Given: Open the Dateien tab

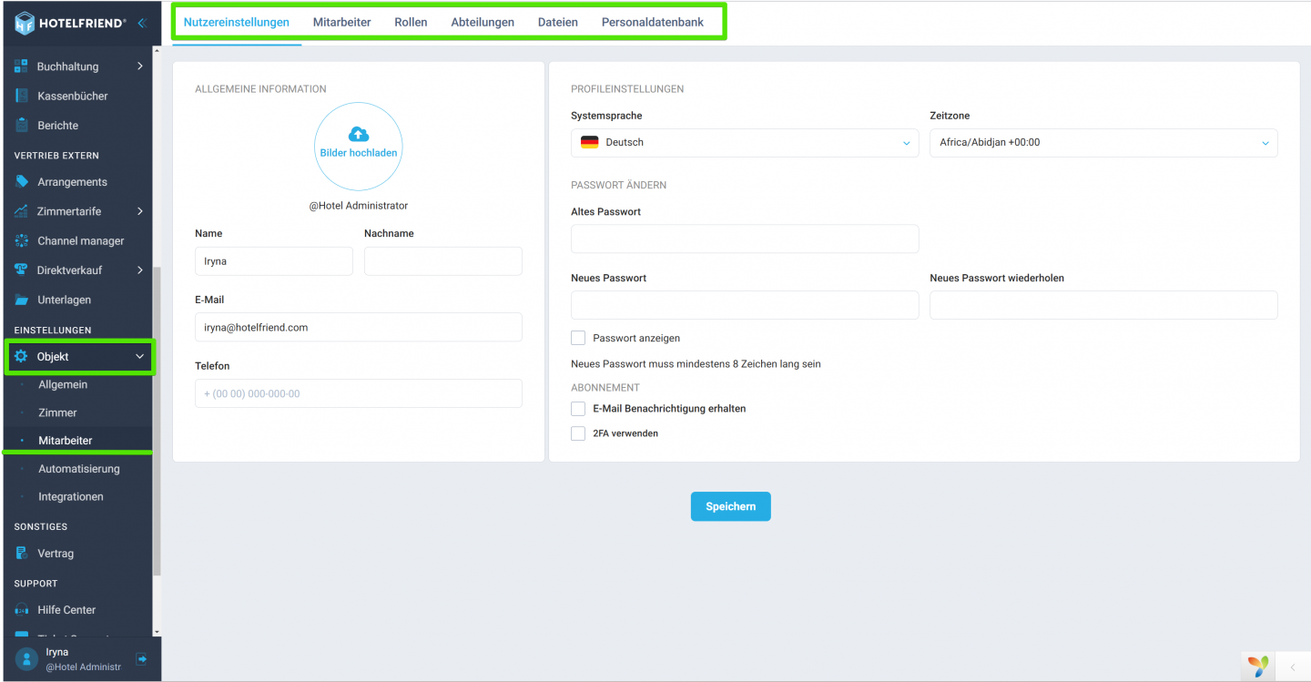Looking at the screenshot, I should coord(558,22).
